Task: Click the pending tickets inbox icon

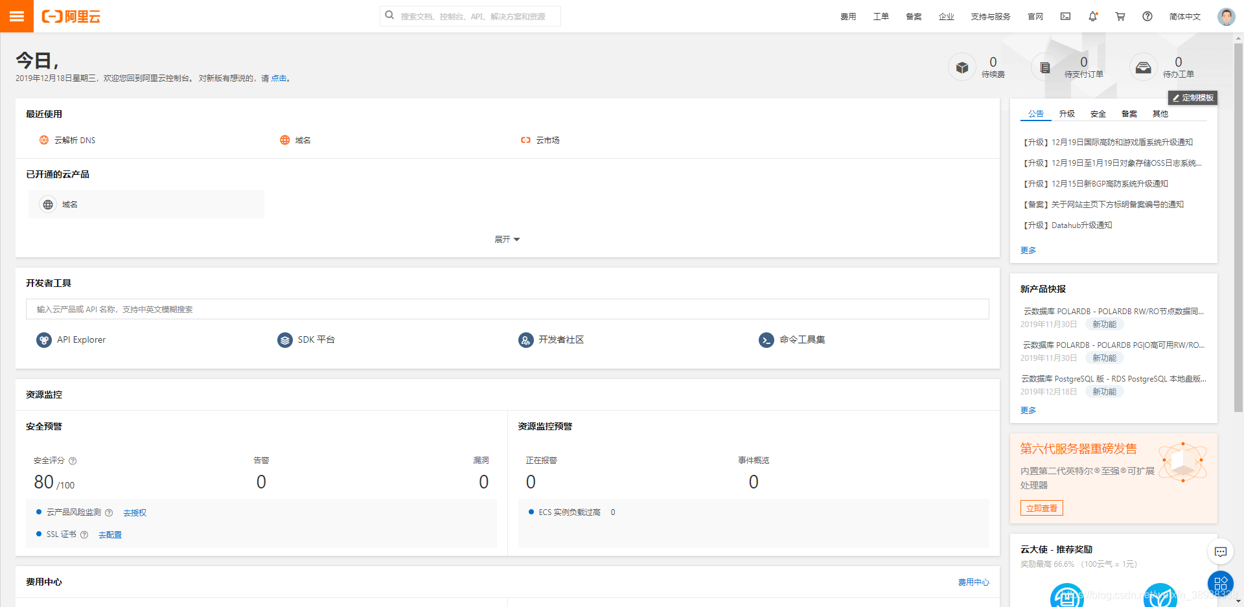Action: click(1144, 67)
